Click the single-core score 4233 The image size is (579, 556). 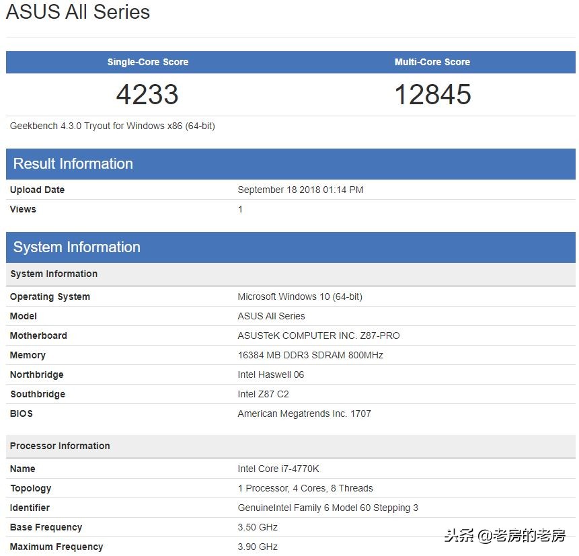(x=146, y=94)
